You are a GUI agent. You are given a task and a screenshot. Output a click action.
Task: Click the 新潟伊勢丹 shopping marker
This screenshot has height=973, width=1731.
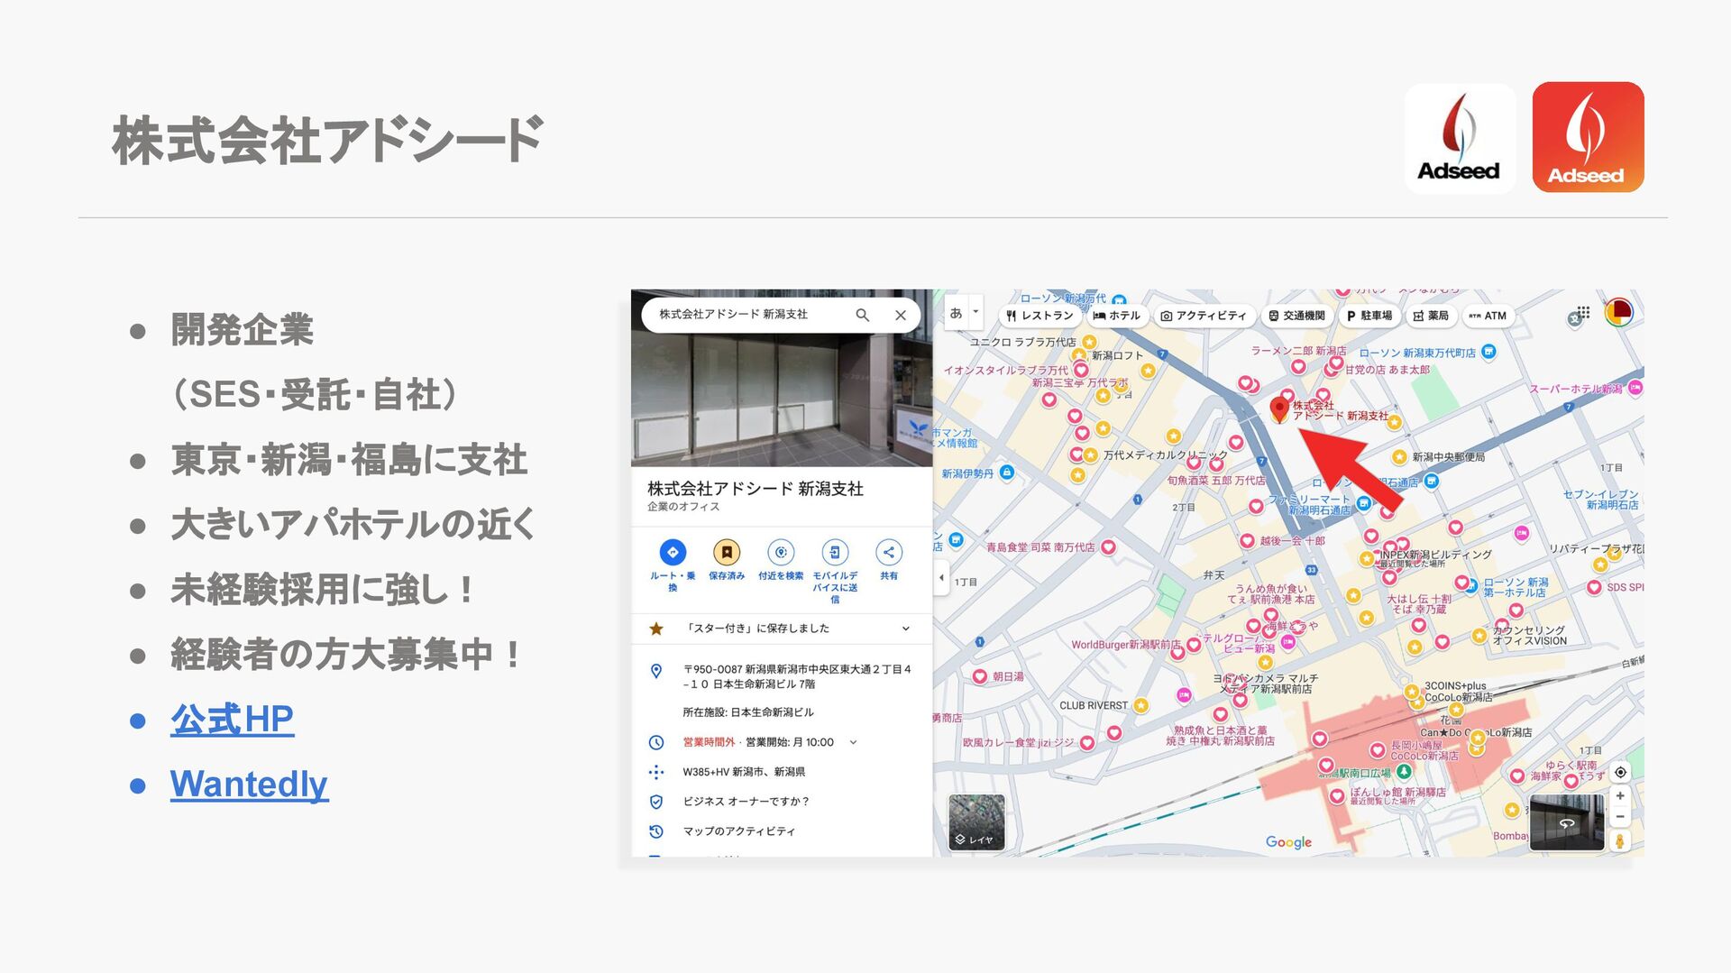point(1007,473)
